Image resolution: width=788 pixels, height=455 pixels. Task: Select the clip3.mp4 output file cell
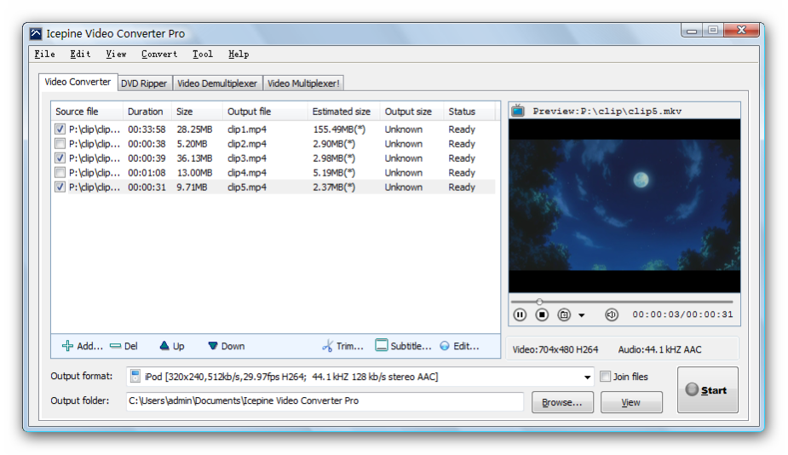tap(247, 158)
